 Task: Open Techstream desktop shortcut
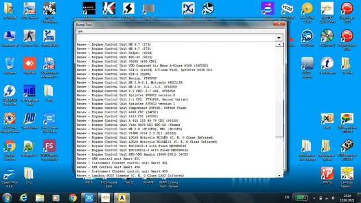pyautogui.click(x=327, y=65)
